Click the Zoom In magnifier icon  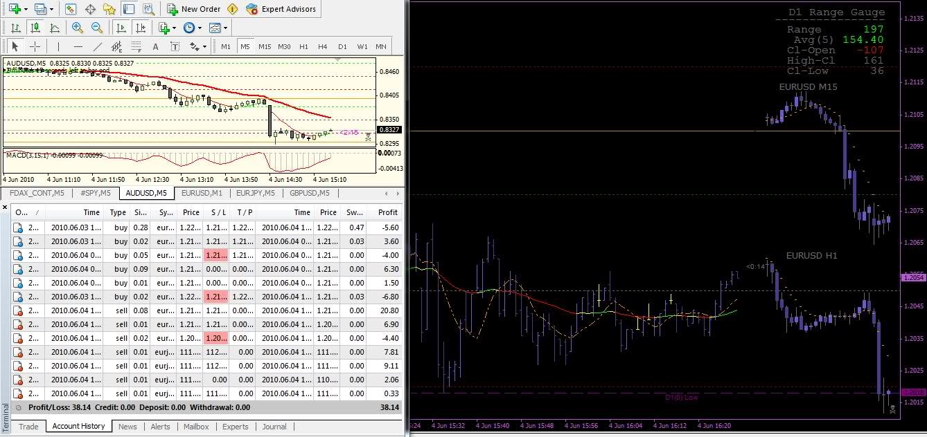pos(77,28)
